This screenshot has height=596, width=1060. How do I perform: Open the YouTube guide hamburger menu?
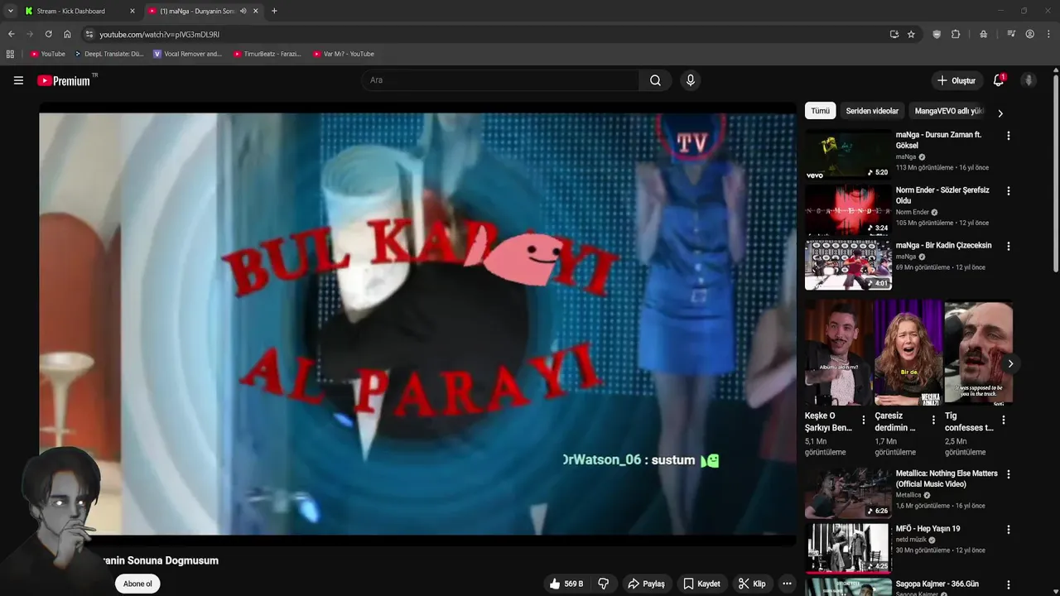(x=18, y=80)
